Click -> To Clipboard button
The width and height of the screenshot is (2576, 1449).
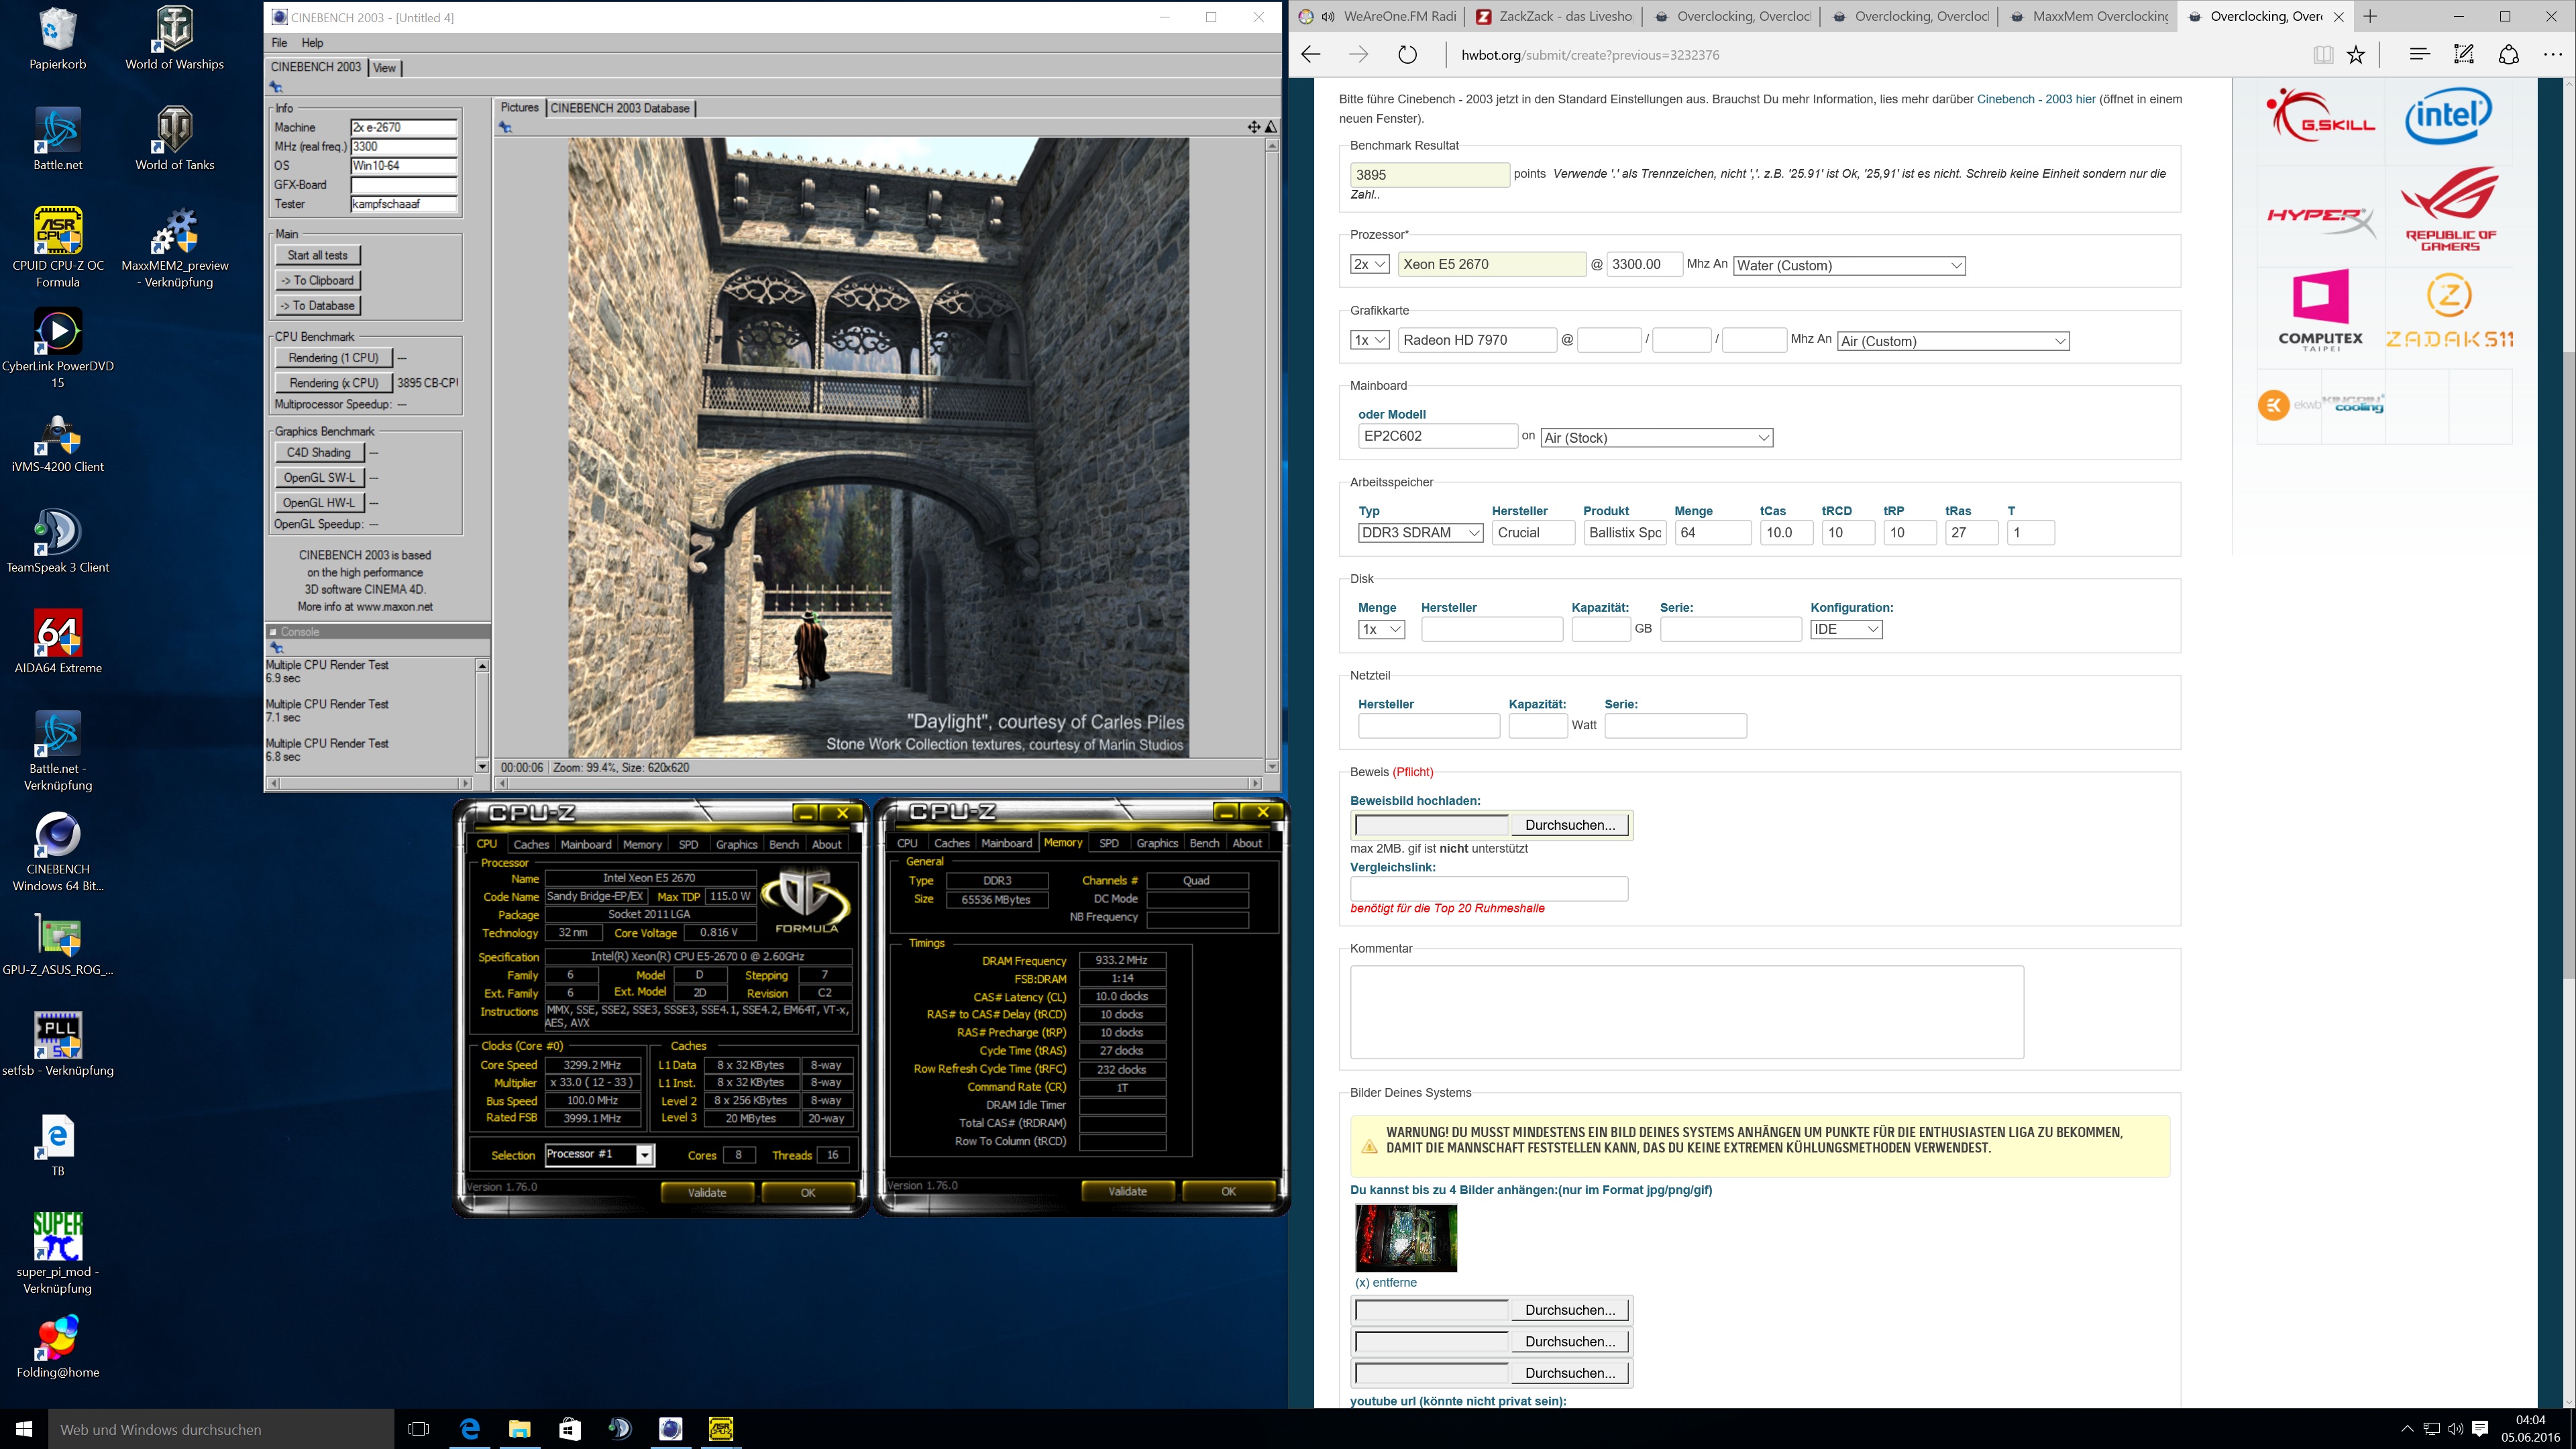[x=318, y=280]
